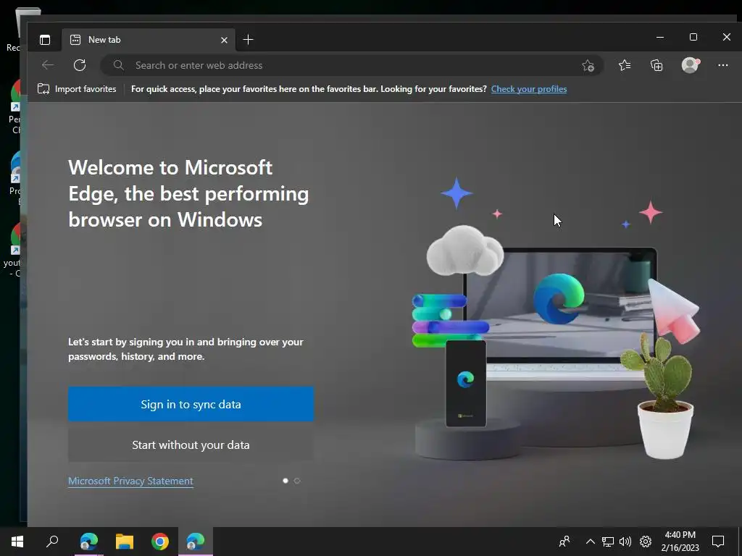Open File Explorer from taskbar
Viewport: 742px width, 556px height.
pos(125,542)
